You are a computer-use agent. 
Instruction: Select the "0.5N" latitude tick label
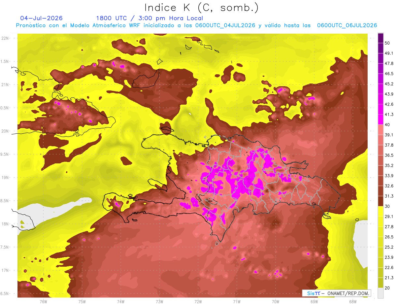[x=5, y=108]
